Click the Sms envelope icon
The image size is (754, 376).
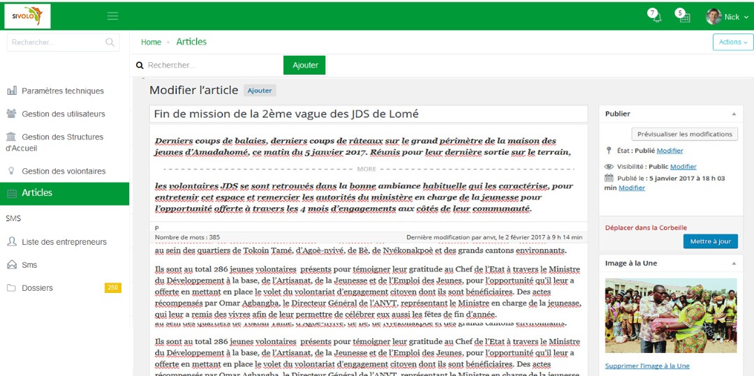(12, 265)
